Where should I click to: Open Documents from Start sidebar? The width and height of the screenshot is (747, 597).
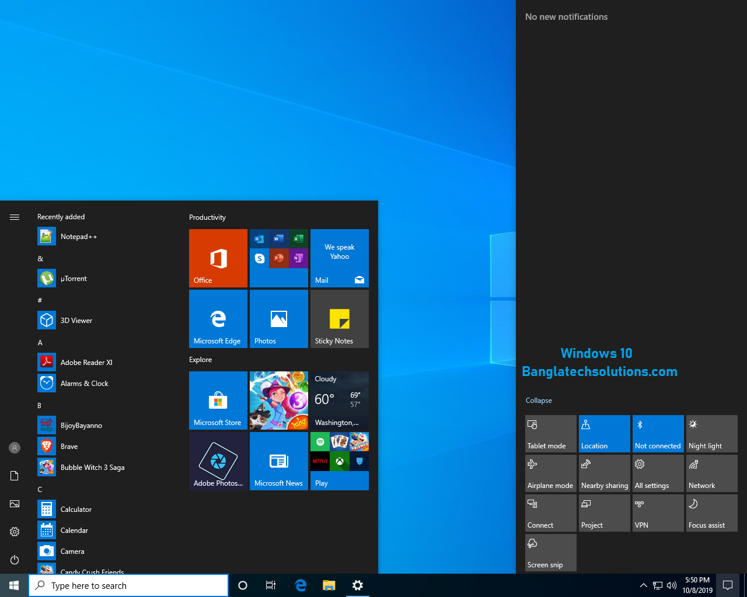click(x=15, y=476)
